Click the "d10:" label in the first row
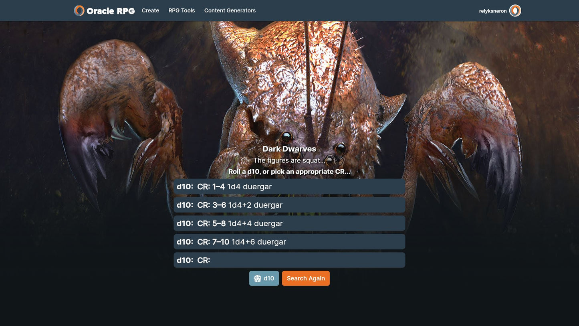 (x=185, y=186)
